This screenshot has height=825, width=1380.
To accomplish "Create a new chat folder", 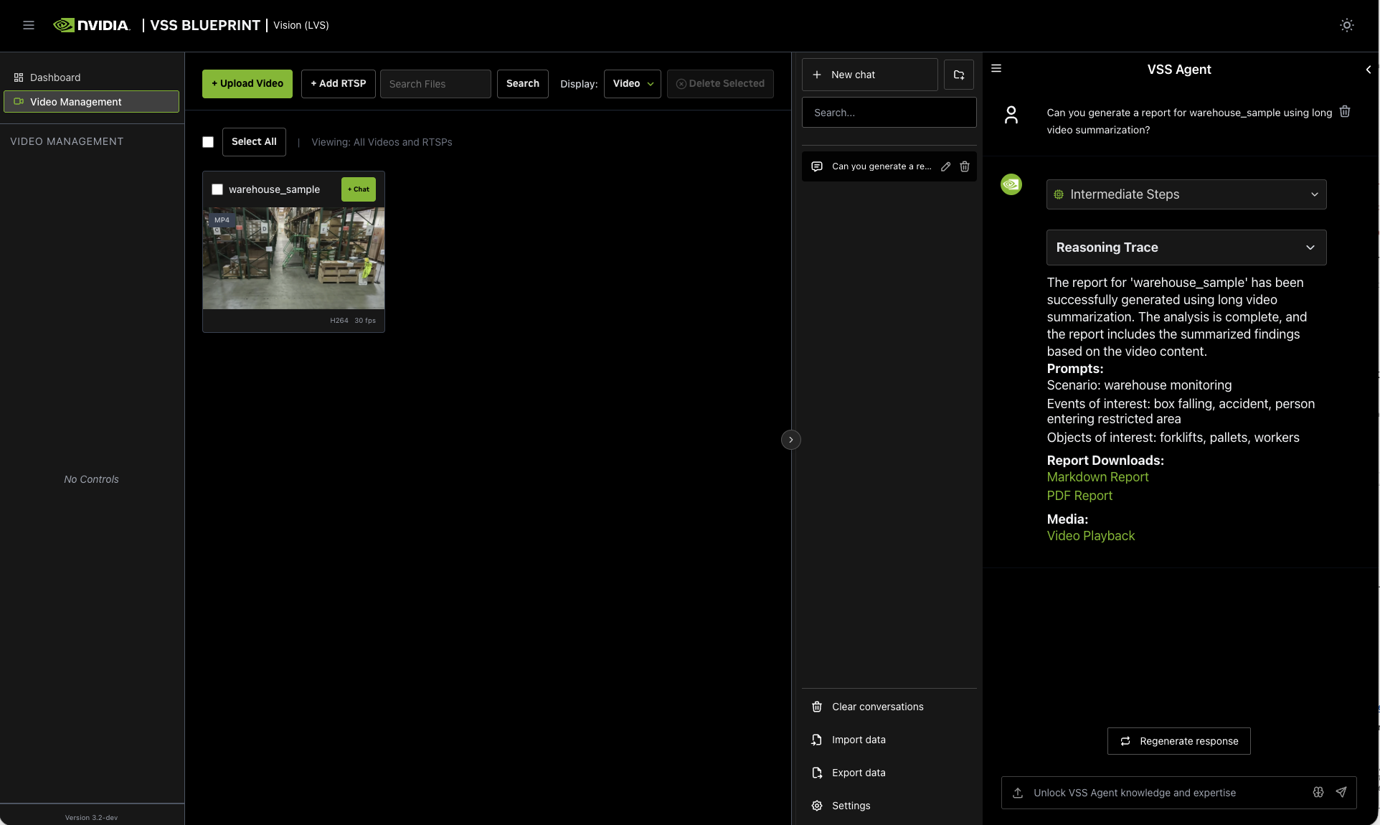I will [x=959, y=75].
